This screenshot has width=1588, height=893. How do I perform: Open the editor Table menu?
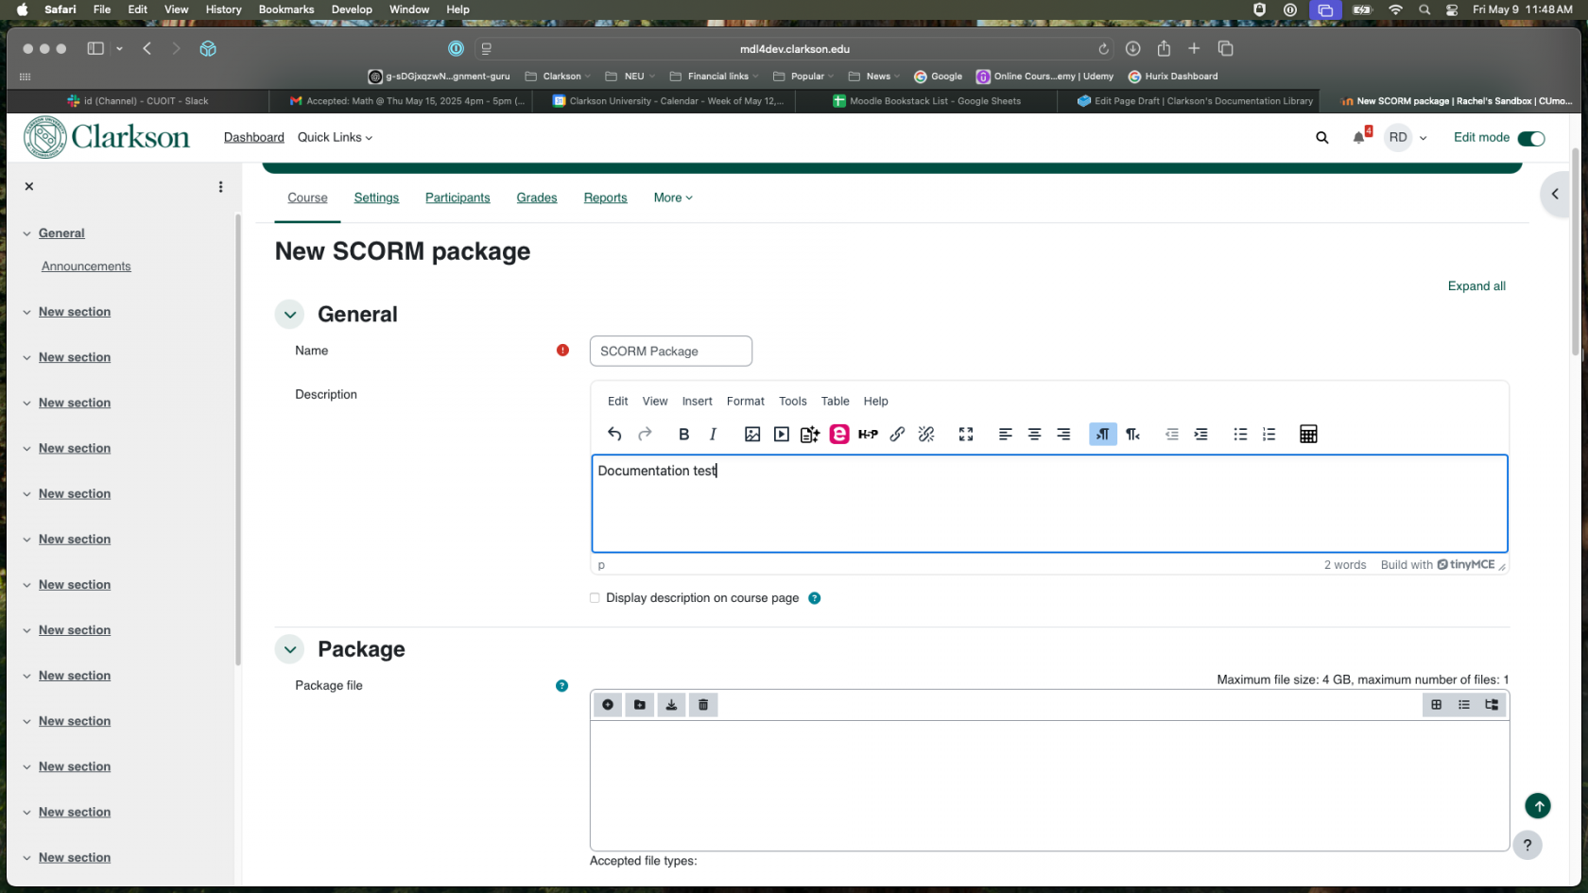(836, 401)
